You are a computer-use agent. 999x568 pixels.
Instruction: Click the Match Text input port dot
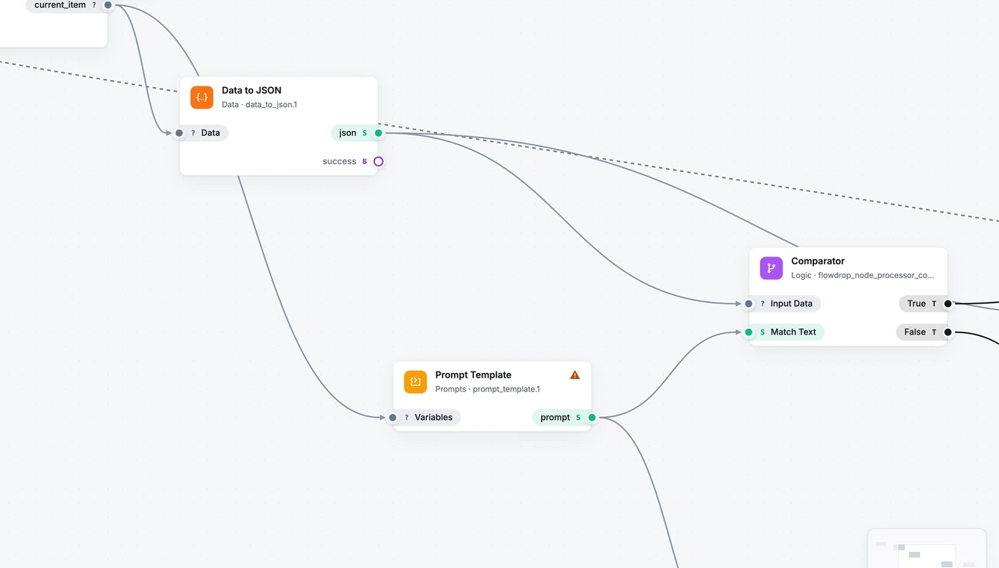coord(748,332)
